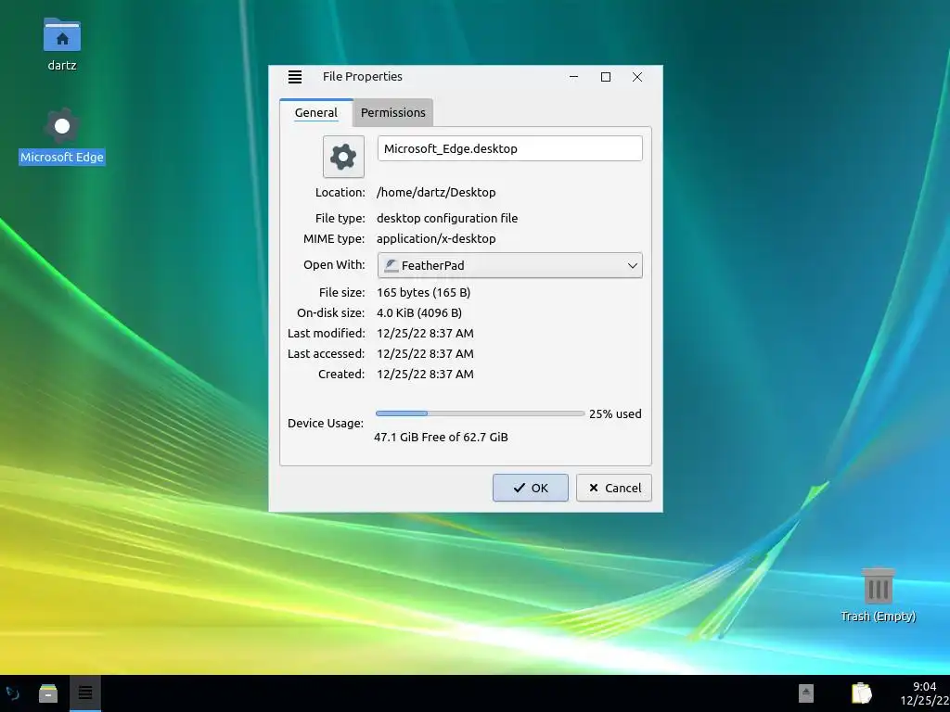Click the 25% used label
This screenshot has width=950, height=712.
[615, 414]
